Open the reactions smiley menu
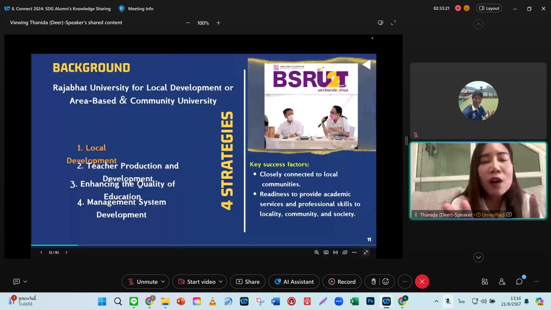The image size is (551, 310). pyautogui.click(x=386, y=282)
